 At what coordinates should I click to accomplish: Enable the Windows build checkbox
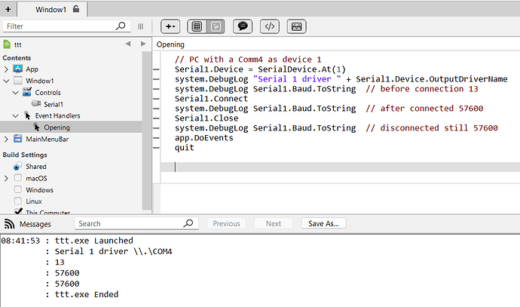pyautogui.click(x=18, y=189)
